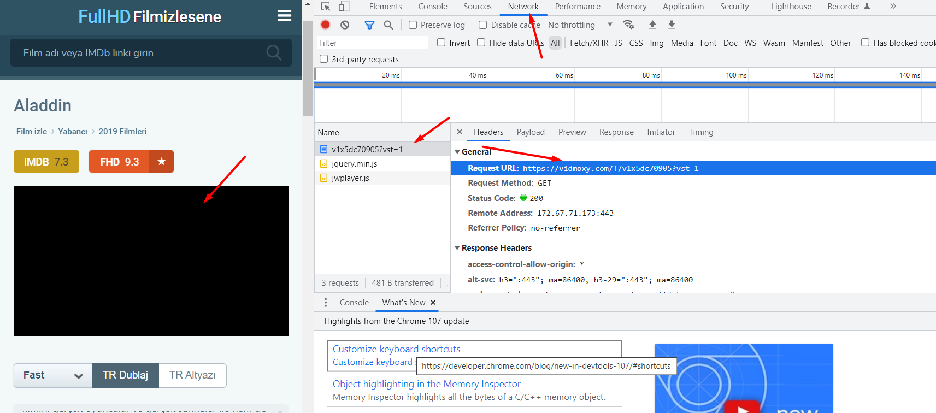Select the TR Dublaj language option
936x413 pixels.
[125, 375]
